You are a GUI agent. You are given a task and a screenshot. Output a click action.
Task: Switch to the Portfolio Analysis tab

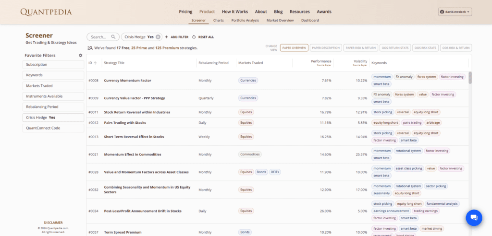coord(245,21)
